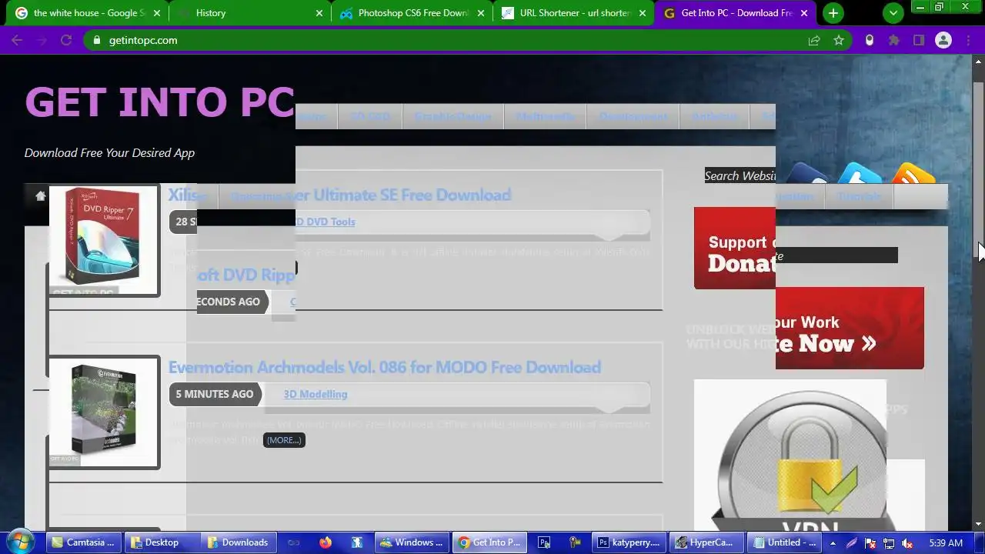
Task: Switch to Photoshop CS6 Free Download tab
Action: (x=412, y=13)
